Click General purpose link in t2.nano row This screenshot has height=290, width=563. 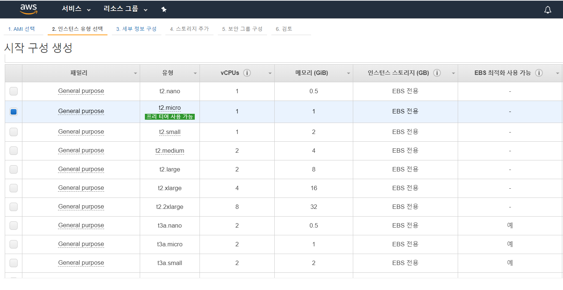81,91
